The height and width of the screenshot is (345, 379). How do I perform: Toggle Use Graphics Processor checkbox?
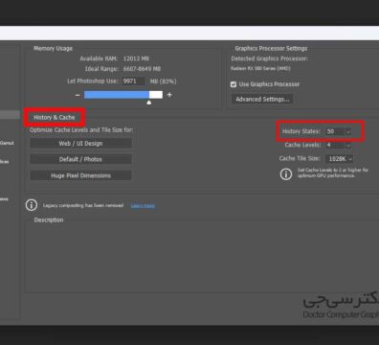(234, 84)
